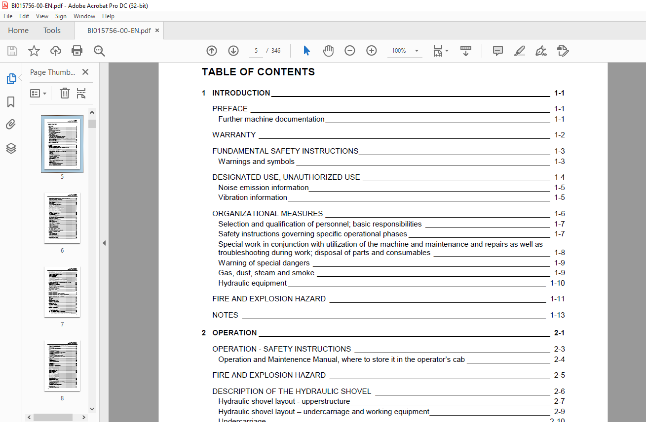Go to next page arrow
This screenshot has width=646, height=422.
[x=233, y=51]
